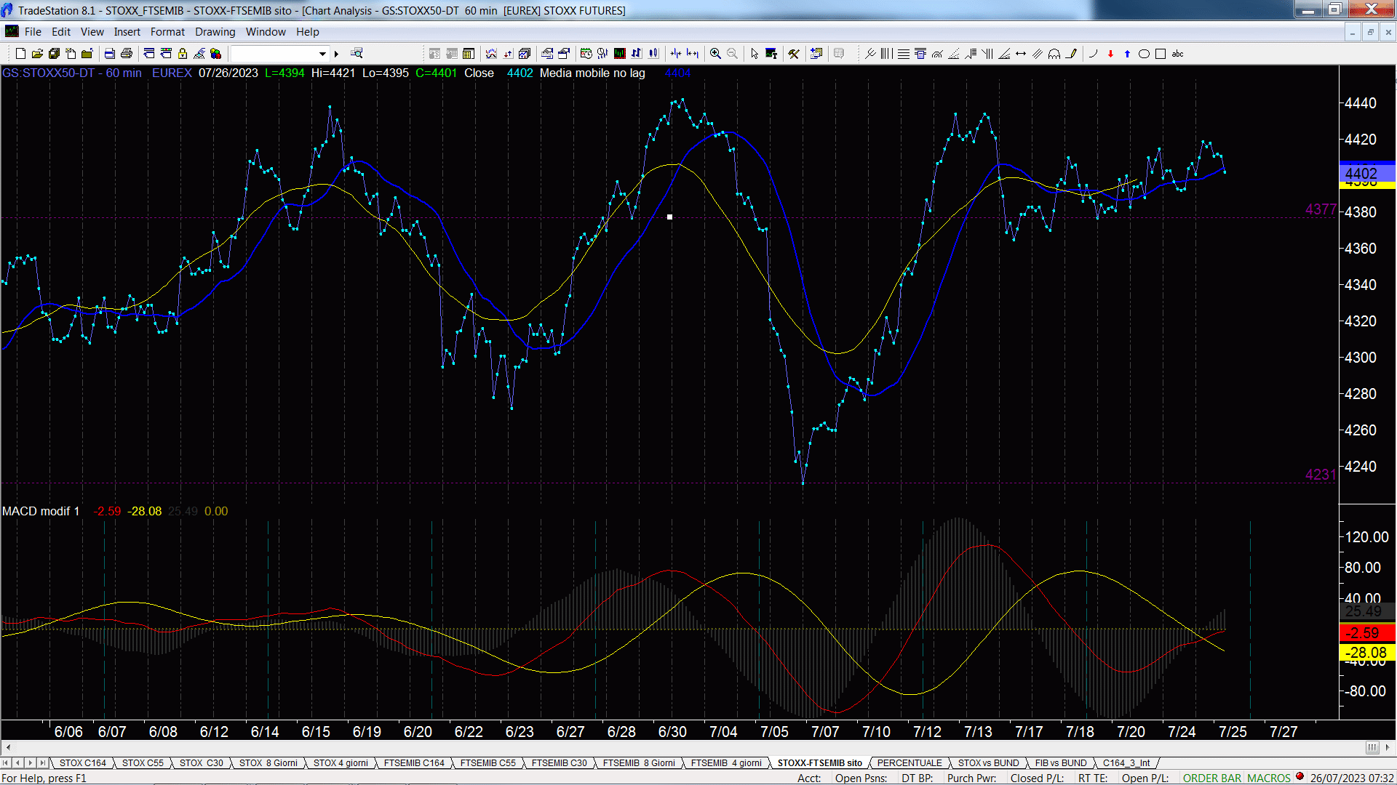Switch to the PERCENTUALE tab
This screenshot has height=785, width=1397.
pyautogui.click(x=910, y=762)
